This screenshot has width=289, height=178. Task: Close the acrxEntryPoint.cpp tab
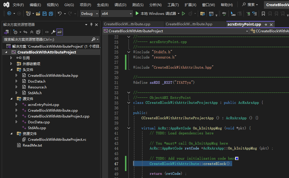click(x=271, y=25)
